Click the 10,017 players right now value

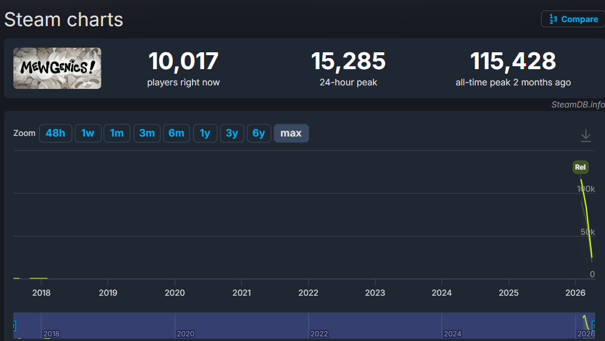(x=183, y=61)
